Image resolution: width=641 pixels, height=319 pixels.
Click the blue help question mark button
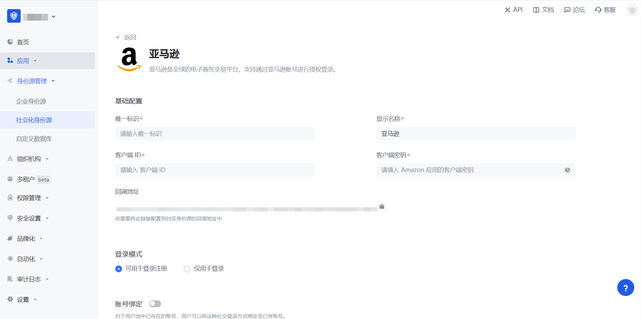(625, 288)
